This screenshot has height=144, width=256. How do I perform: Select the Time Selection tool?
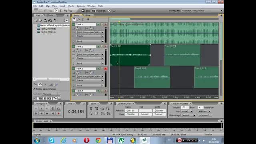[x=60, y=11]
